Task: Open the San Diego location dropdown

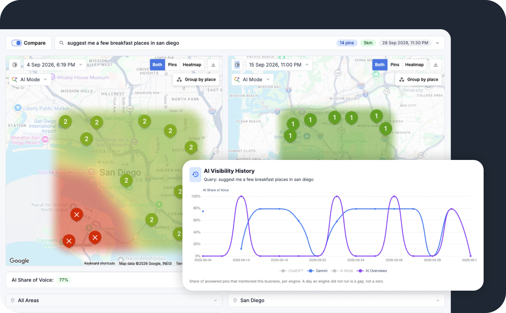Action: point(336,301)
